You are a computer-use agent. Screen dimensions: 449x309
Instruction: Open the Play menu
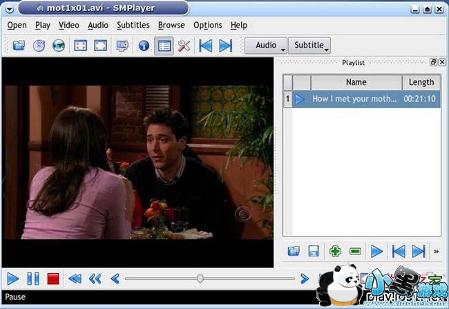43,25
